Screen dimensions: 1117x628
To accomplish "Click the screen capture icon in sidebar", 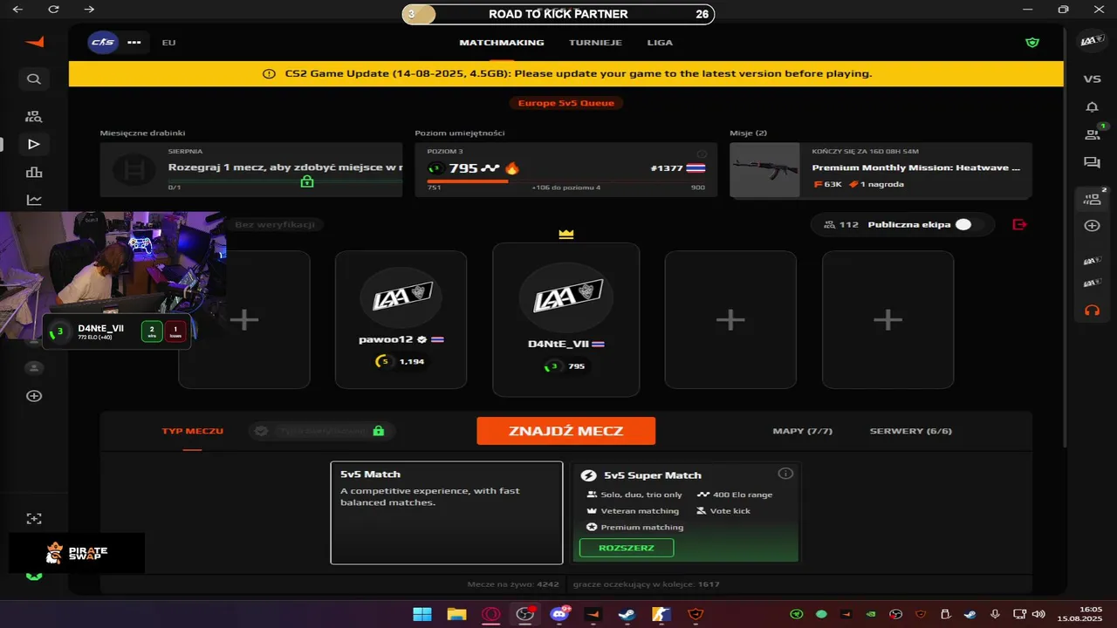I will tap(34, 518).
